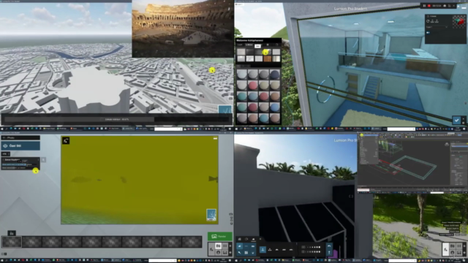Close the build toolbar with X
468x263 pixels.
pos(260,239)
